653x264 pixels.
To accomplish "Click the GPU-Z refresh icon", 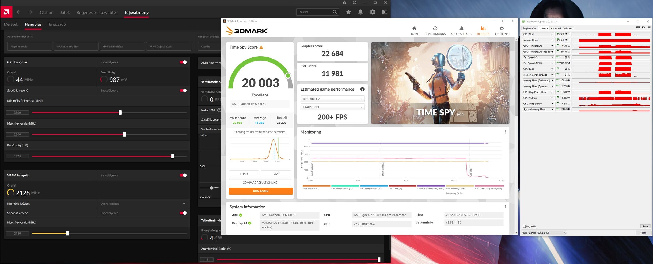I will (x=643, y=28).
